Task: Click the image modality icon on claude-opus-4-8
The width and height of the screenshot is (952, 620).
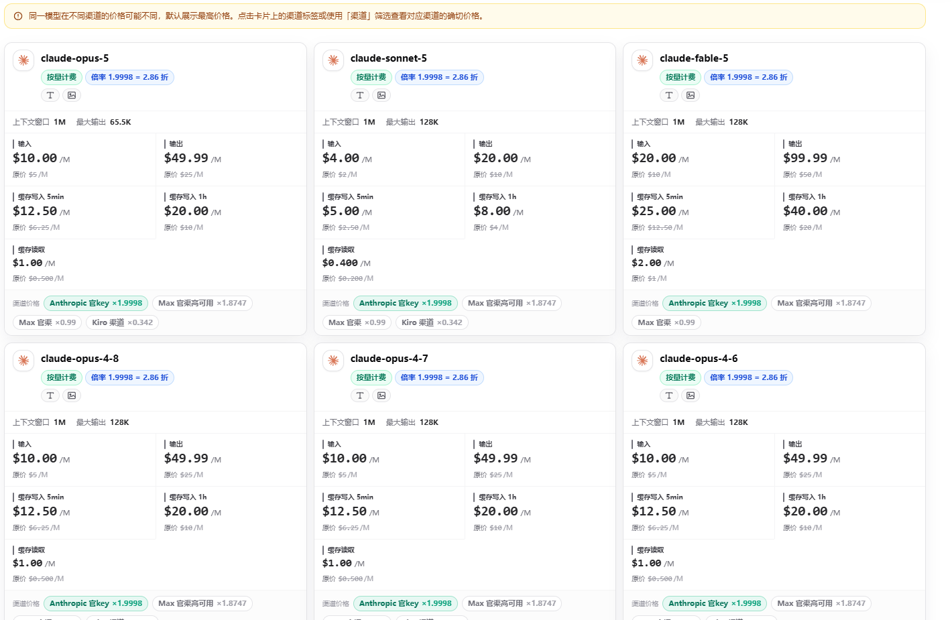Action: click(72, 395)
